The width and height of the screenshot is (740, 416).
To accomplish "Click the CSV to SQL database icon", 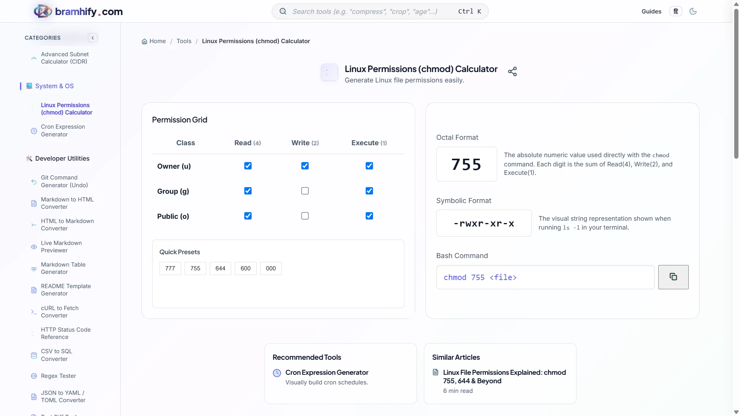I will point(34,356).
